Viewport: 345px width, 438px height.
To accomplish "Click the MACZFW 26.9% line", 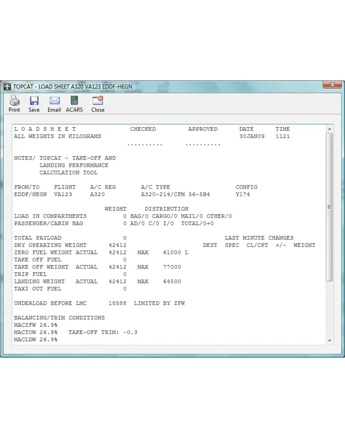I will coord(36,325).
